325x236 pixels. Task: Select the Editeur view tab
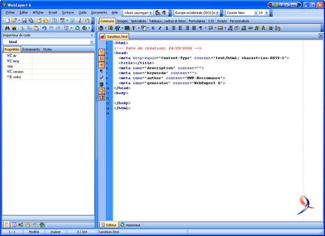pos(109,225)
